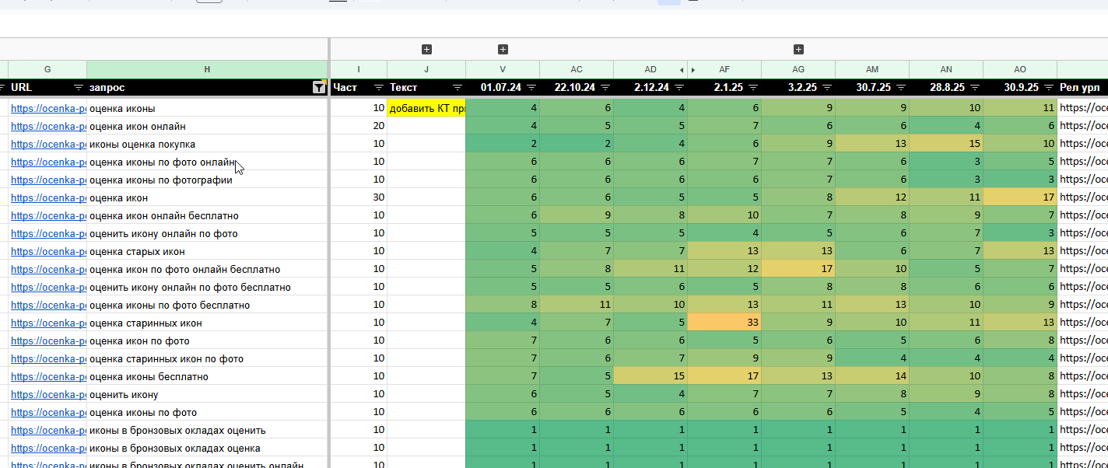Expand the column group above column J
This screenshot has width=1108, height=468.
pyautogui.click(x=426, y=50)
